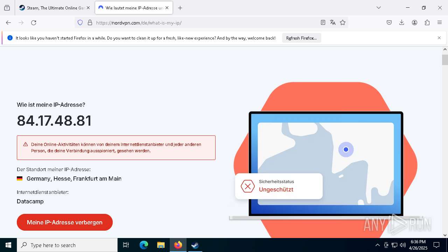The height and width of the screenshot is (252, 448).
Task: Click the warning triangle icon in alert box
Action: [26, 144]
